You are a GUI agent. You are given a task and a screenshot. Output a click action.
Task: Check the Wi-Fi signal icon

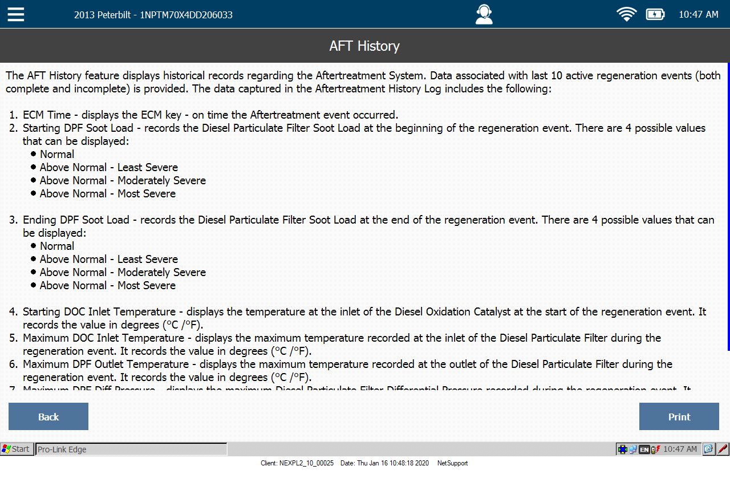pos(626,14)
